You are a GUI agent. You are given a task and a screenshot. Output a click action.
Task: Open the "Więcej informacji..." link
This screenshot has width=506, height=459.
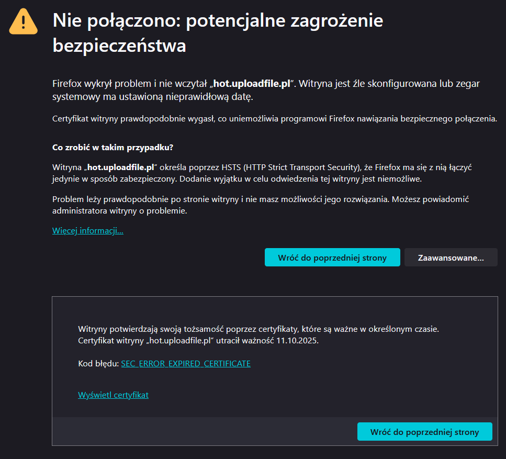coord(88,230)
